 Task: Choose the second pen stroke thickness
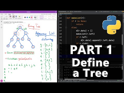tap(45, 17)
